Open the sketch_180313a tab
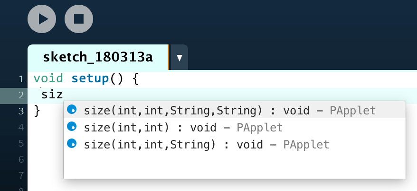 pyautogui.click(x=98, y=57)
